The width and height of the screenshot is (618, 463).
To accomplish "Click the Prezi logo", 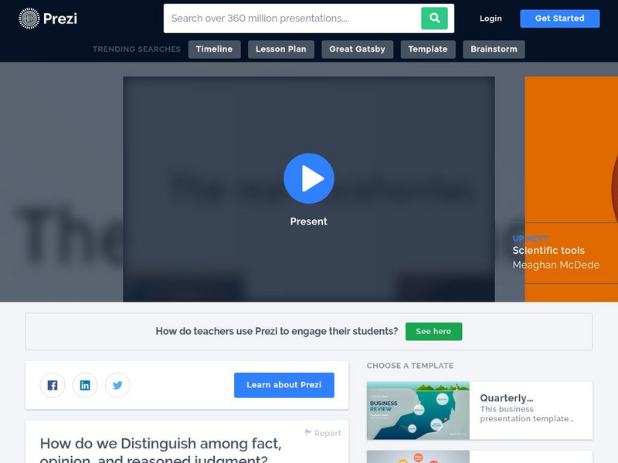I will point(48,18).
